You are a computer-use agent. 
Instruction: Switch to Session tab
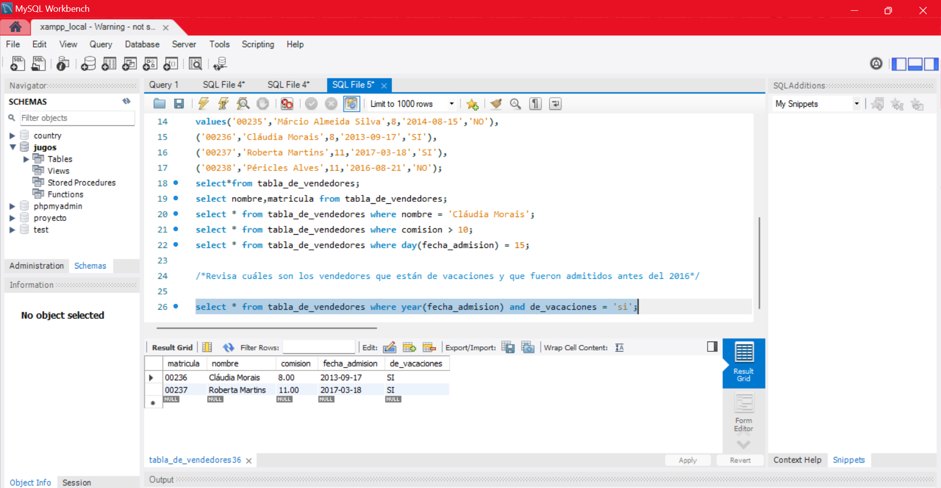[76, 483]
